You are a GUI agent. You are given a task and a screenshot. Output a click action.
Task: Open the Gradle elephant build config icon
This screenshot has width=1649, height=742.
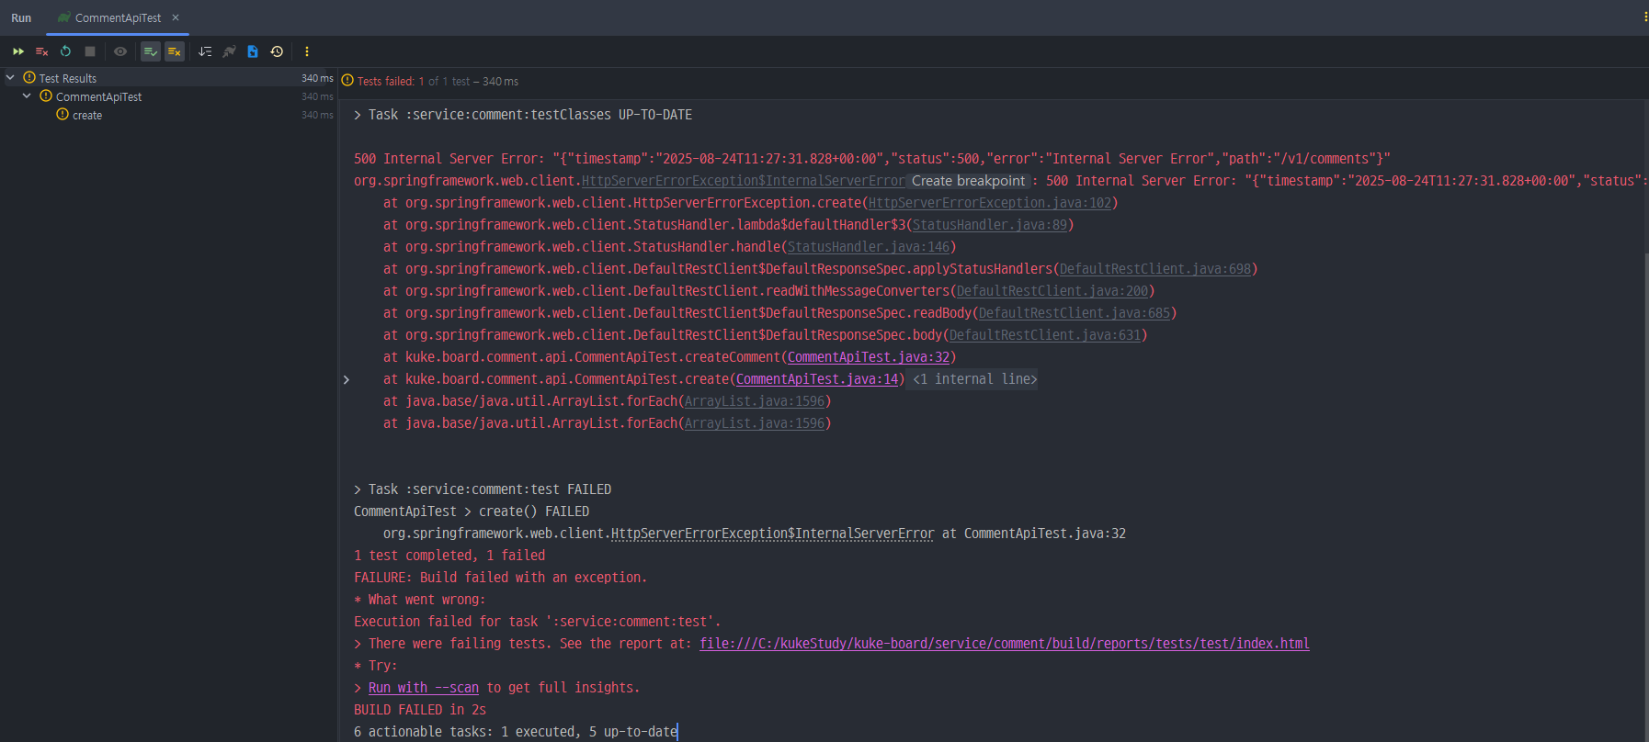(229, 51)
